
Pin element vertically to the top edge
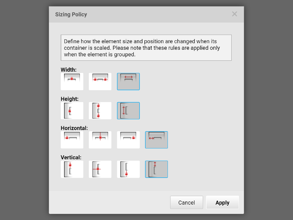(x=72, y=169)
